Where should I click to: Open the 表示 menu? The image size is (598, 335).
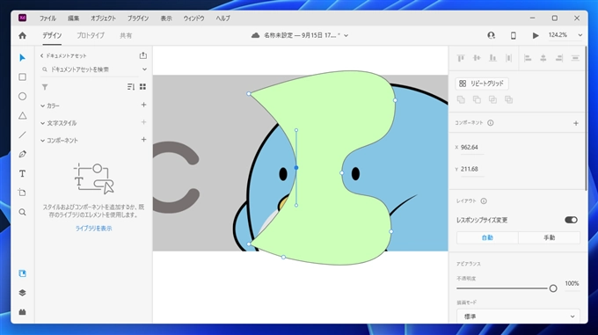(166, 18)
